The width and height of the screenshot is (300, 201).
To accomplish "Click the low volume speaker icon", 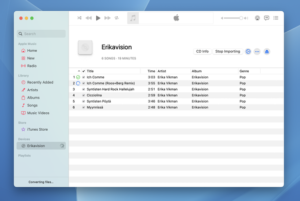I will click(222, 18).
